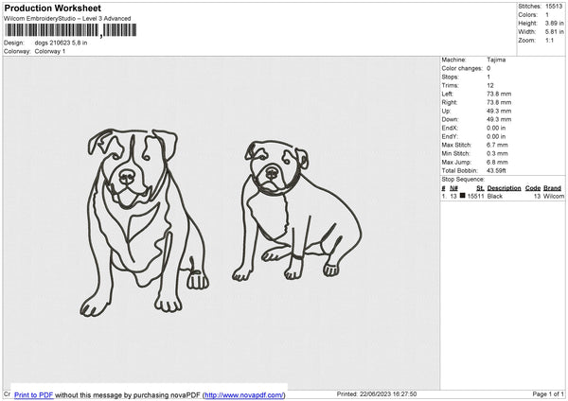Select the Wilcom brand cell

tap(554, 196)
